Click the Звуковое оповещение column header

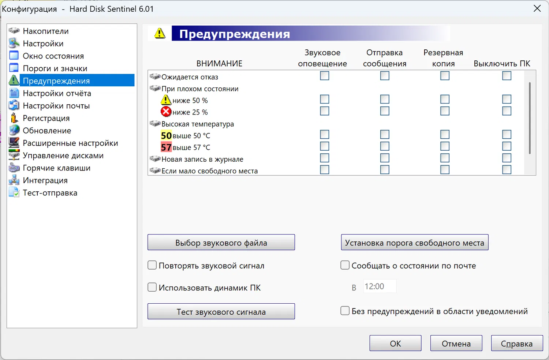click(x=322, y=58)
